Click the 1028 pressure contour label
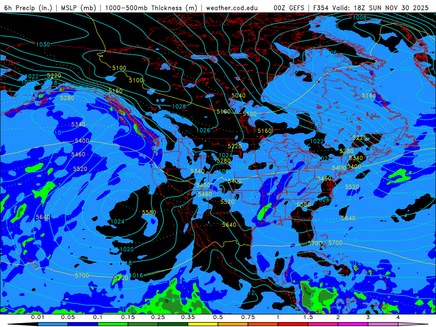This screenshot has height=327, width=436. (x=179, y=106)
